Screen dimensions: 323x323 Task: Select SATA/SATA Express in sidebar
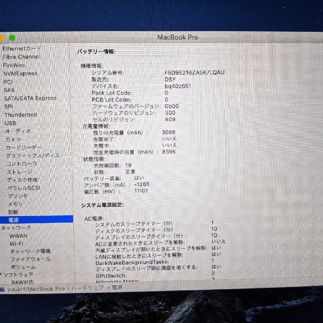pyautogui.click(x=30, y=98)
